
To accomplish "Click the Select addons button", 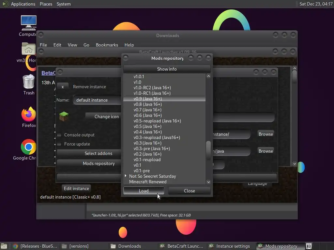I will click(x=89, y=153).
